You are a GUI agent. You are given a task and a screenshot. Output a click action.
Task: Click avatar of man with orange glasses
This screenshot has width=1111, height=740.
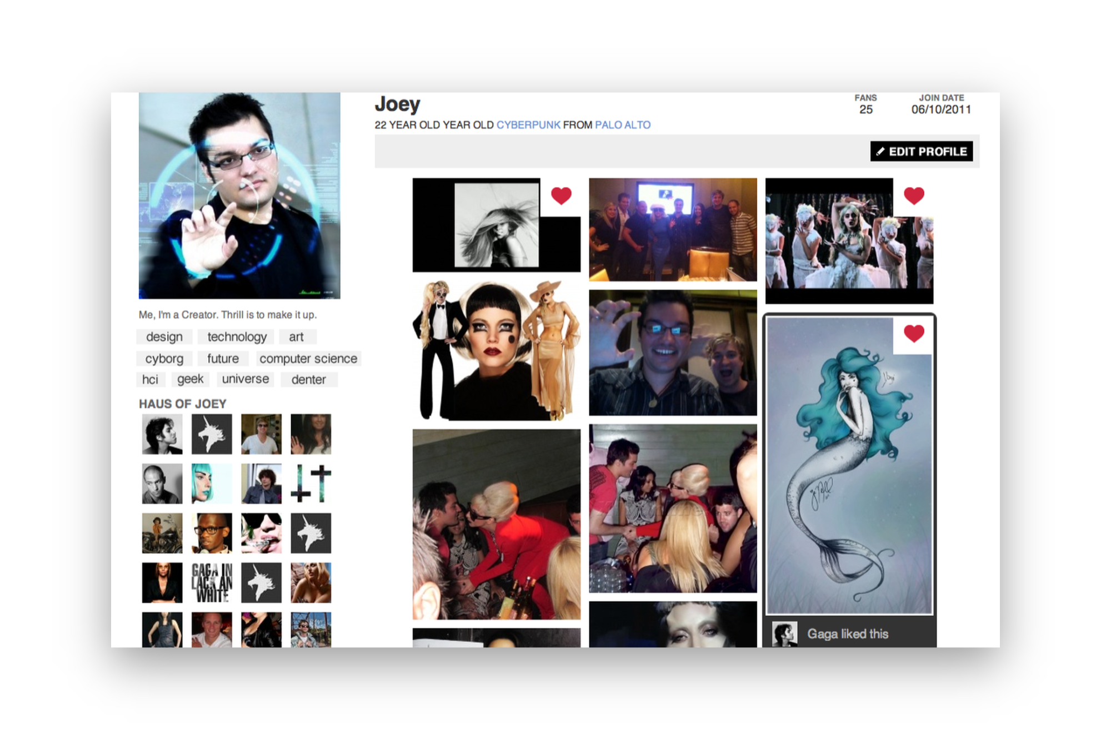click(212, 533)
